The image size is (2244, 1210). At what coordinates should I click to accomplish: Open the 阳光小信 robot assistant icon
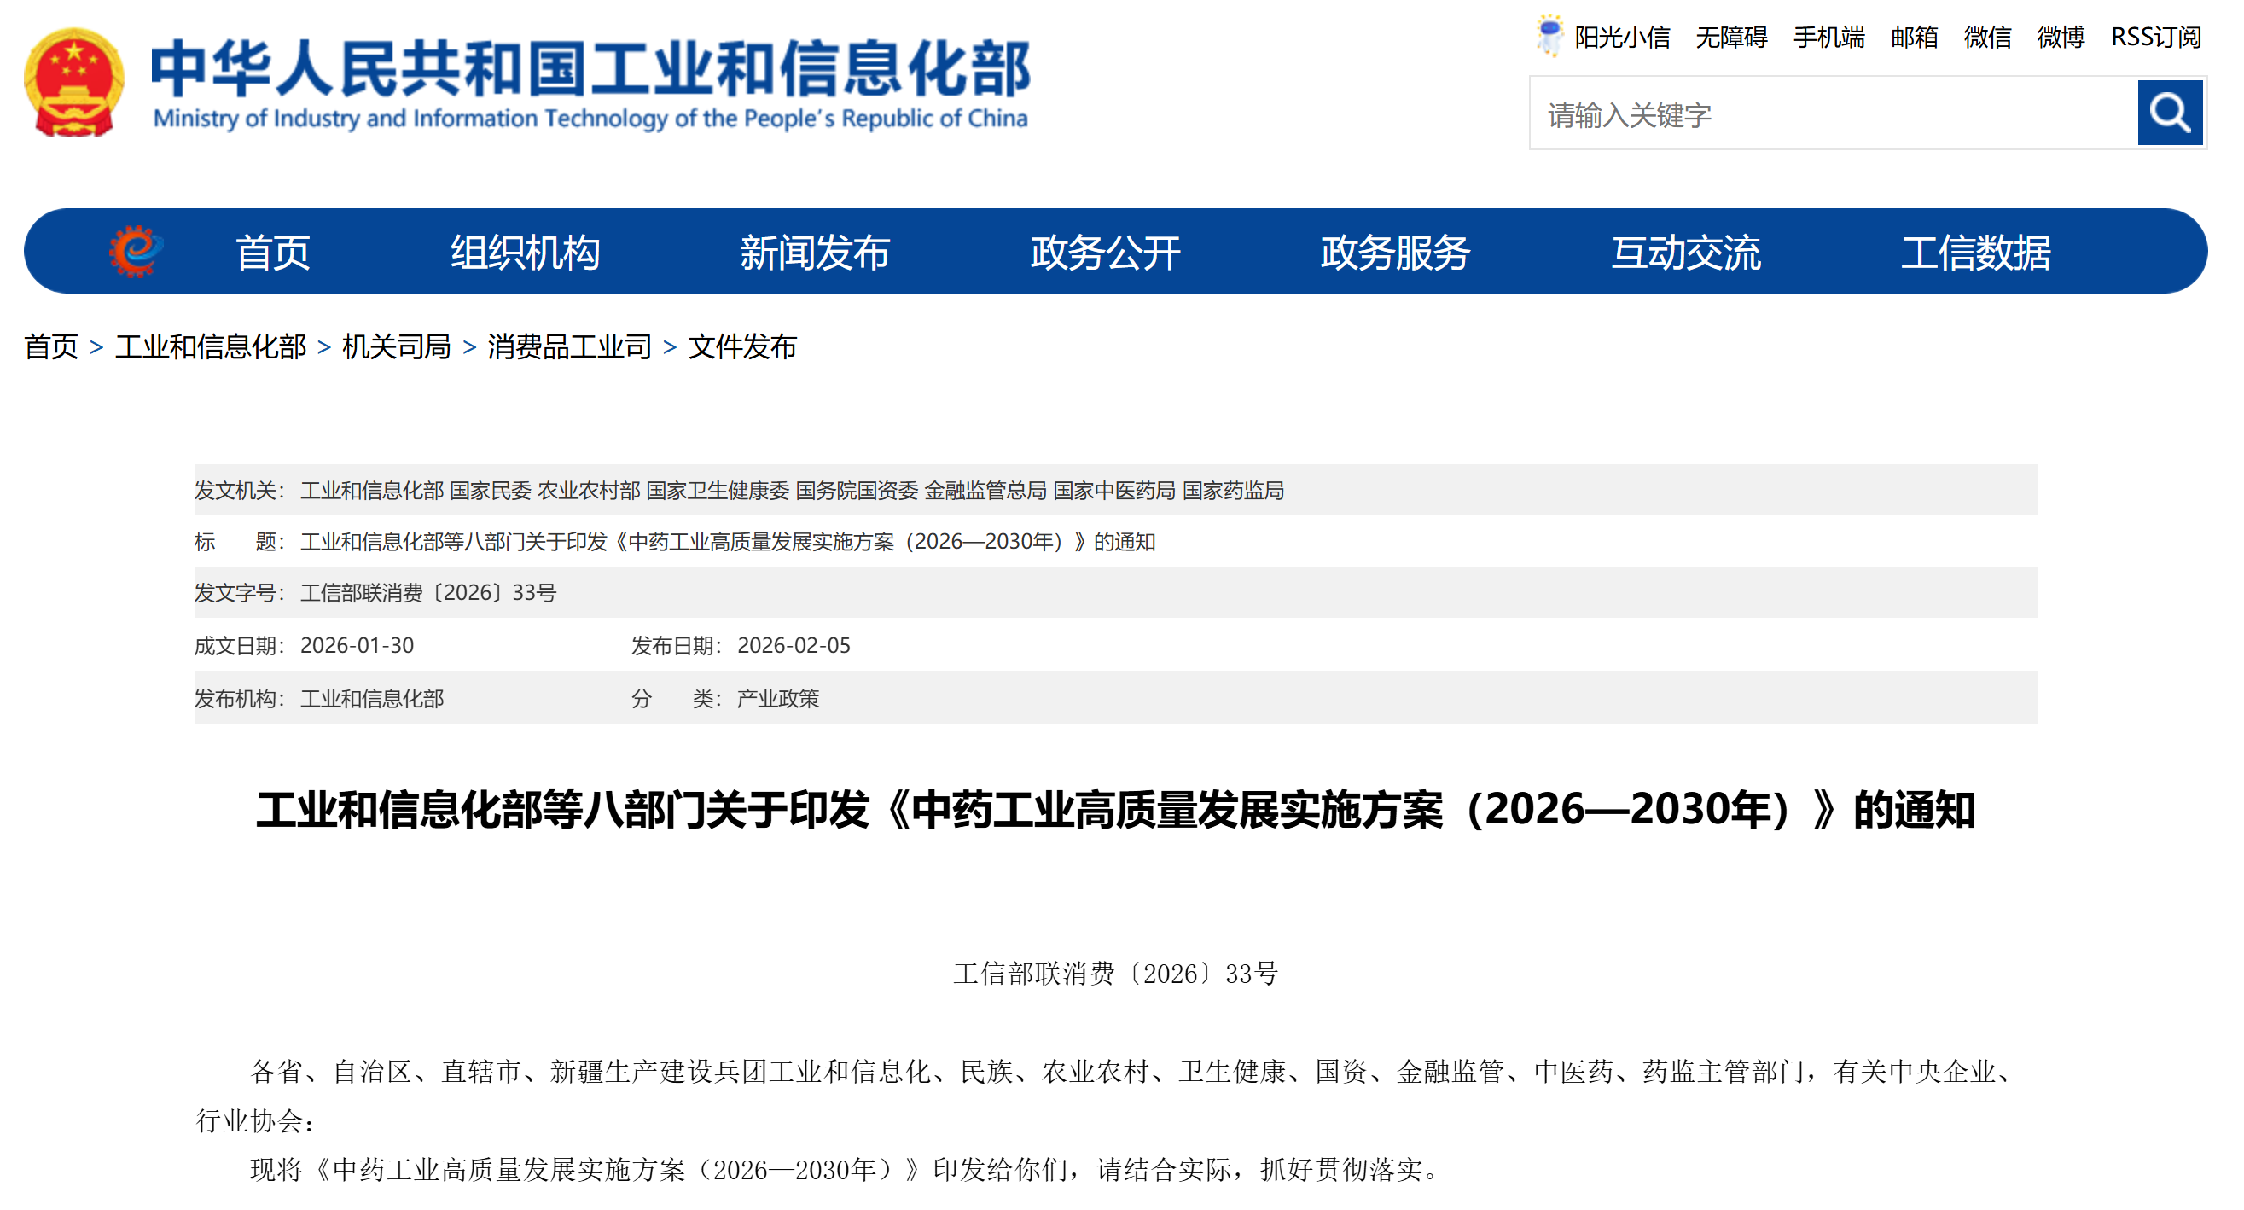point(1549,36)
